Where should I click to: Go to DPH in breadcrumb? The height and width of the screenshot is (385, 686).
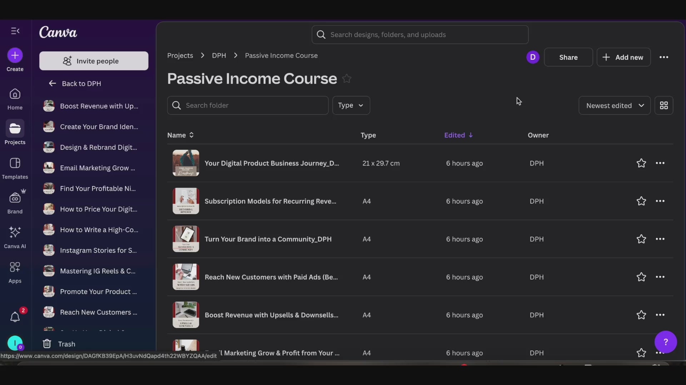coord(219,56)
